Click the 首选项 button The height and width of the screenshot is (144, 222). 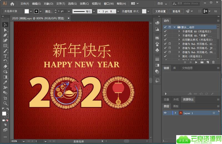(x=176, y=11)
